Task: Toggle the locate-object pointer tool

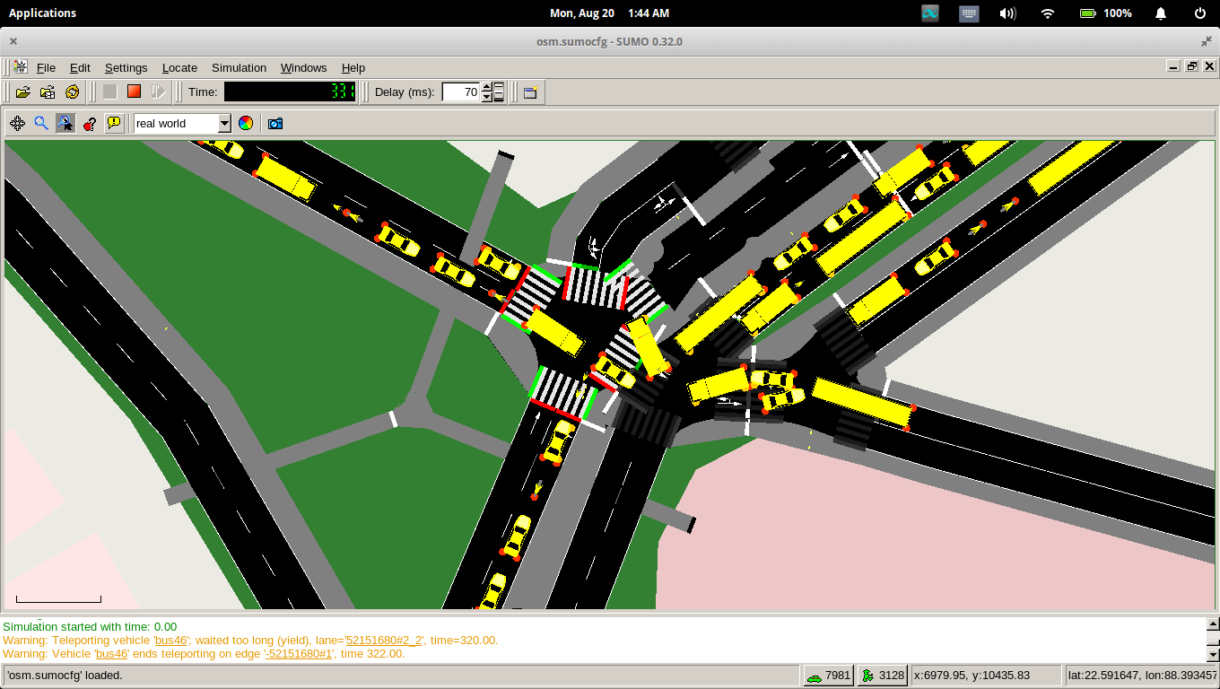Action: pyautogui.click(x=65, y=123)
